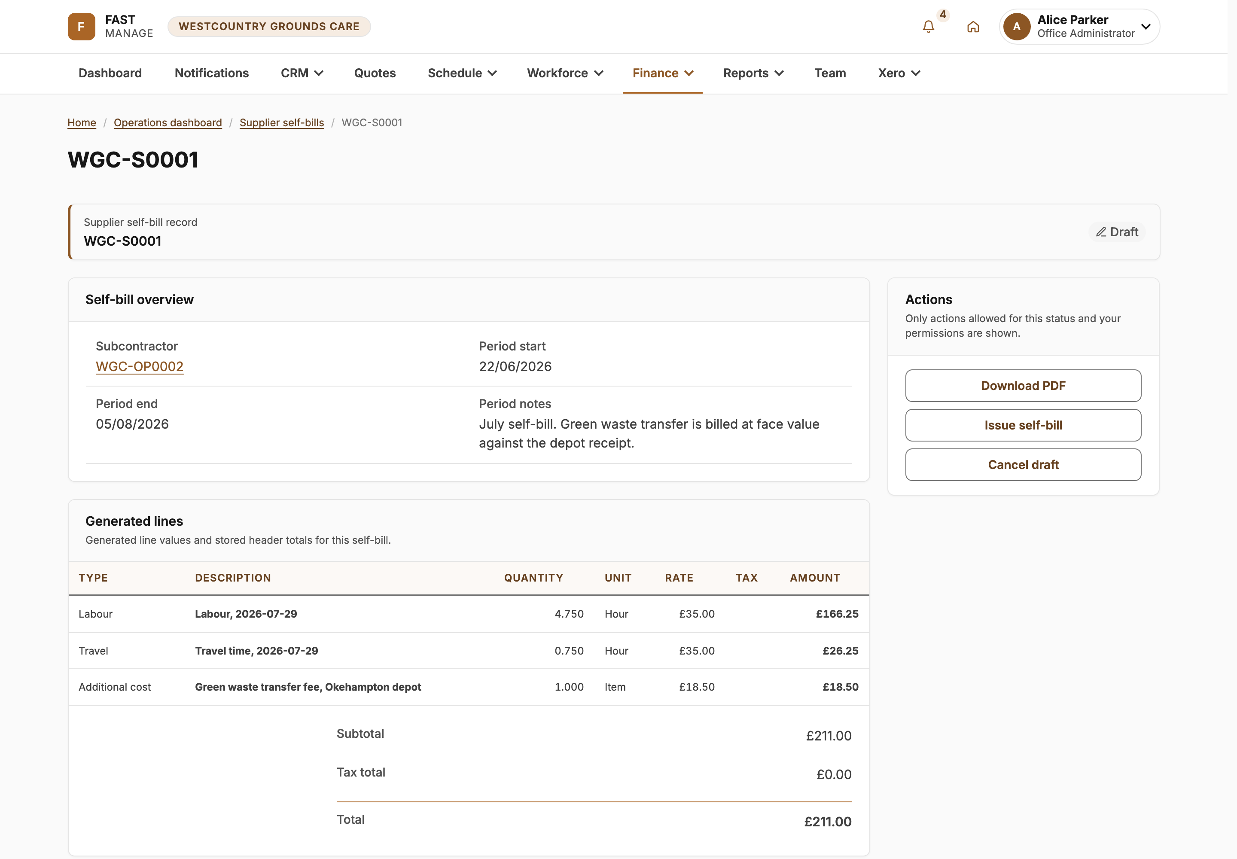The image size is (1237, 859).
Task: Click the £26.25 amount cell
Action: click(x=840, y=651)
